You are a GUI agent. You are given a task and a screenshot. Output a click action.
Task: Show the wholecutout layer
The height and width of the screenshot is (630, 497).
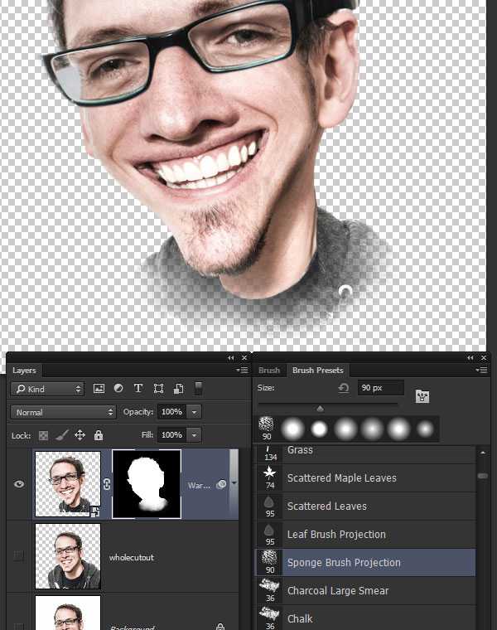click(18, 555)
